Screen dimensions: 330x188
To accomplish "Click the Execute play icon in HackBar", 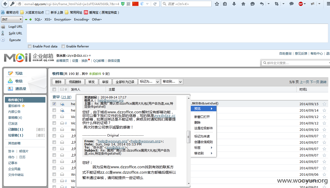I will pos(3,40).
